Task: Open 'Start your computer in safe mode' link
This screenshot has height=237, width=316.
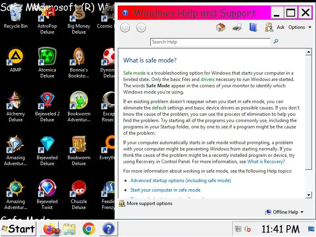Action: (165, 190)
